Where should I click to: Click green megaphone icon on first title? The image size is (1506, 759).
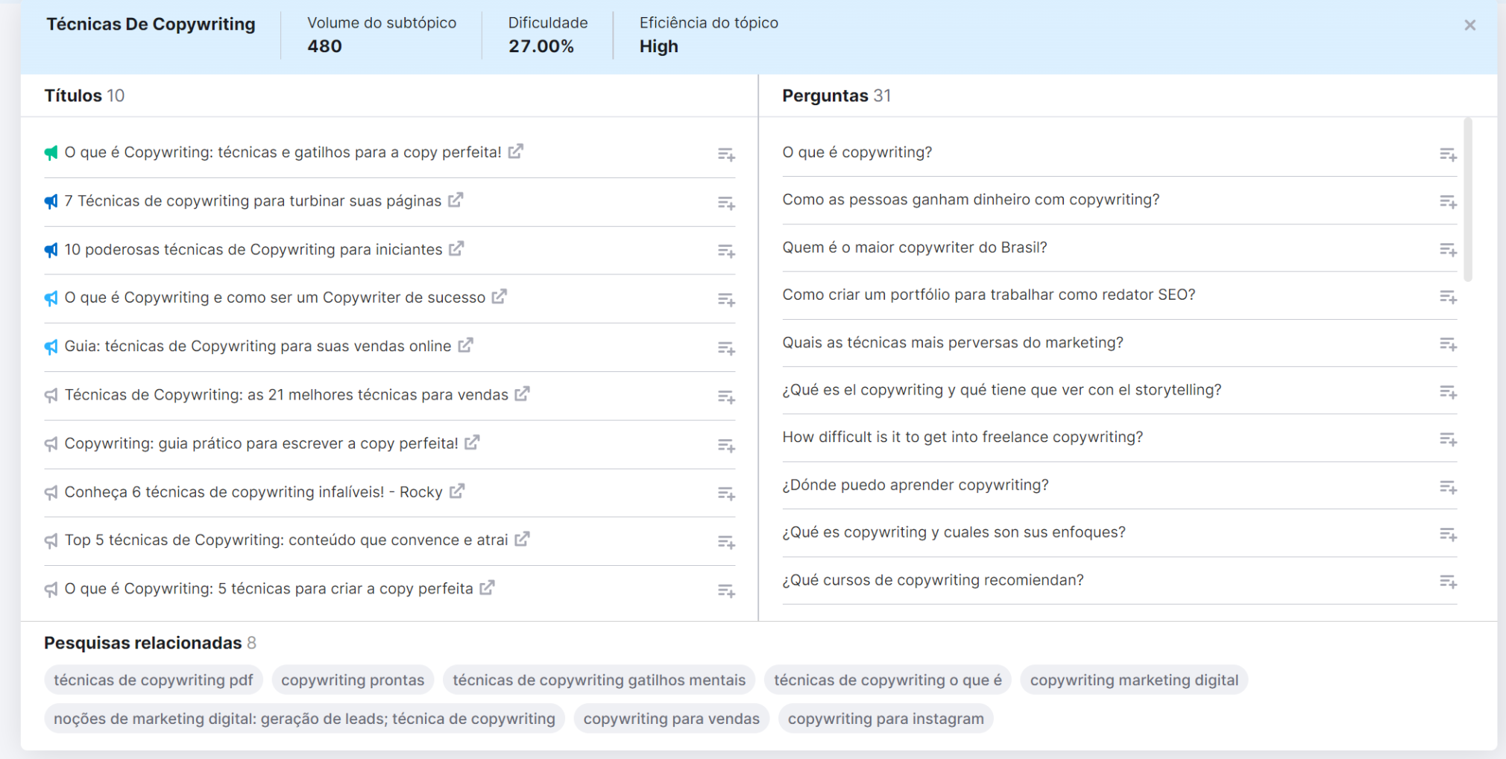pyautogui.click(x=51, y=153)
